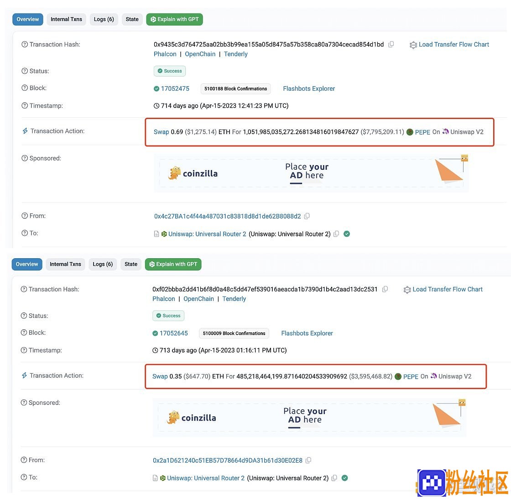The height and width of the screenshot is (499, 511).
Task: Copy sender address 0x2a1D6212
Action: click(308, 460)
